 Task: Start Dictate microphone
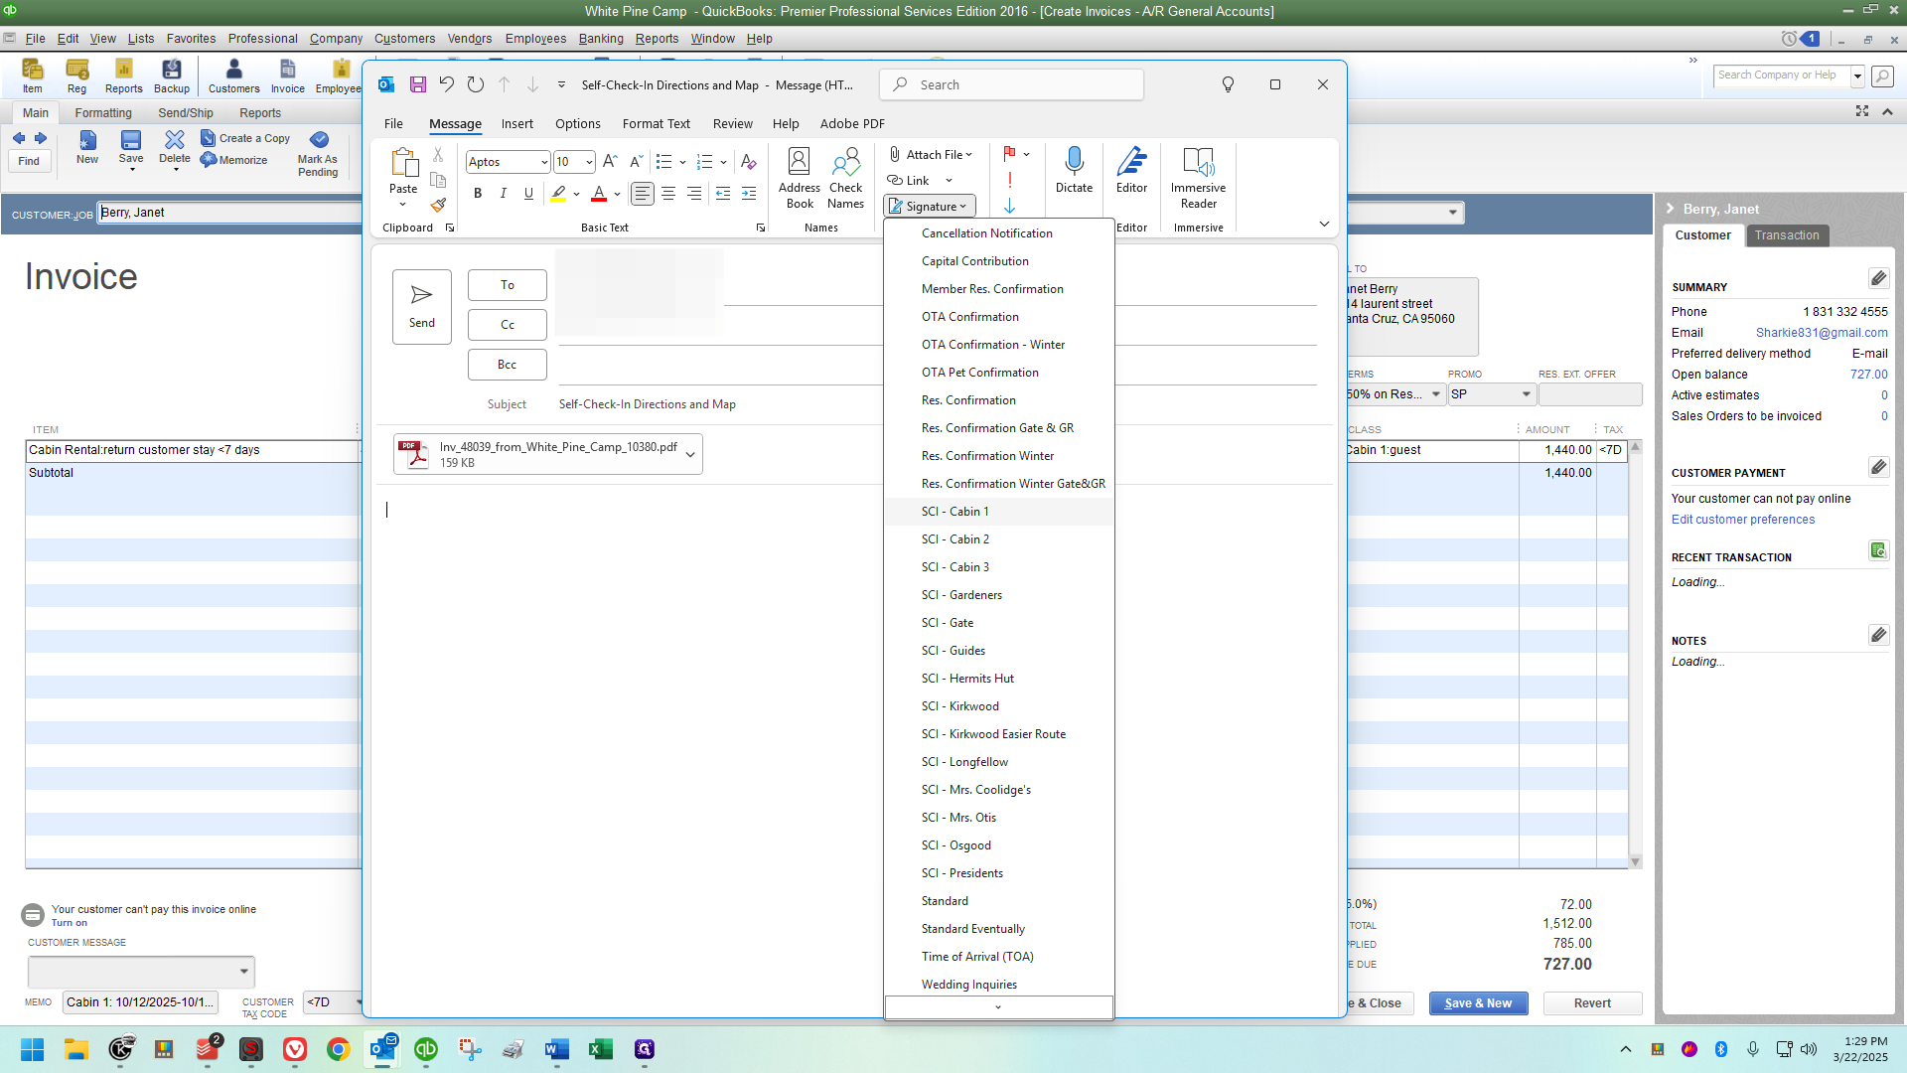tap(1074, 169)
